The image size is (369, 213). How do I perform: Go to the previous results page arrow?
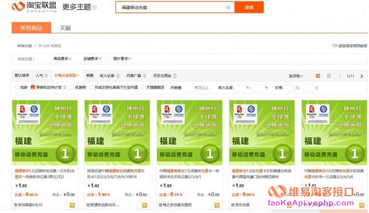click(339, 76)
